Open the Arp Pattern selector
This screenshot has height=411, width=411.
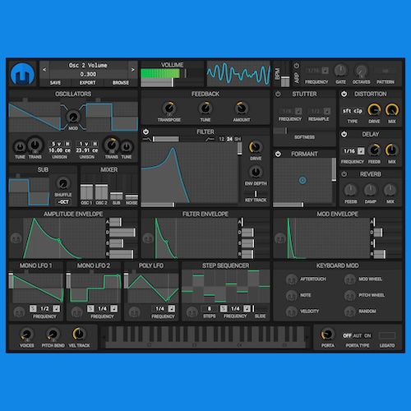pos(386,71)
